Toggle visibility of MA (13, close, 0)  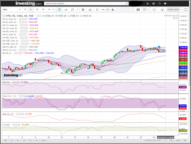(x=21, y=25)
